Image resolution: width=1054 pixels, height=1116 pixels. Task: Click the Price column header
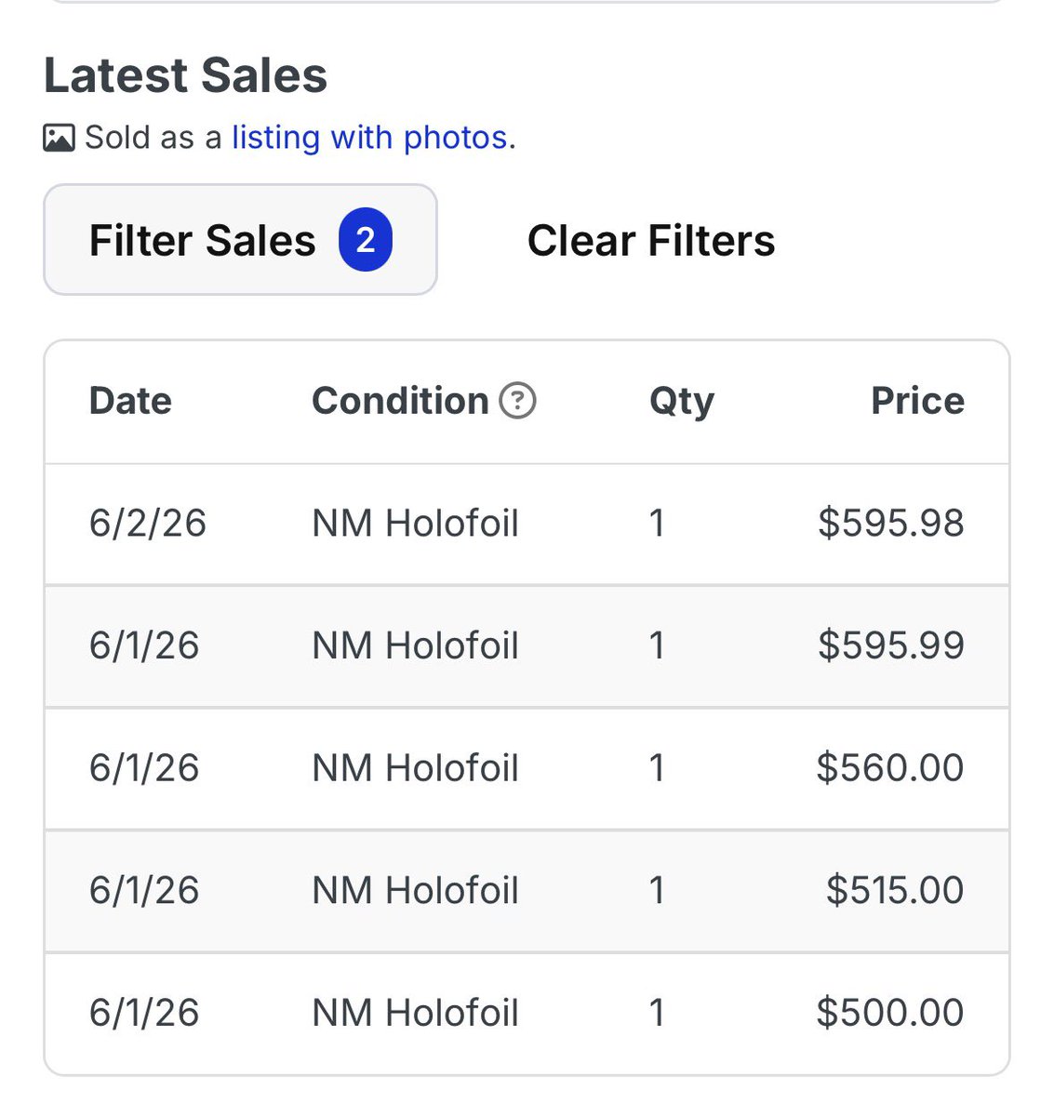click(x=917, y=401)
